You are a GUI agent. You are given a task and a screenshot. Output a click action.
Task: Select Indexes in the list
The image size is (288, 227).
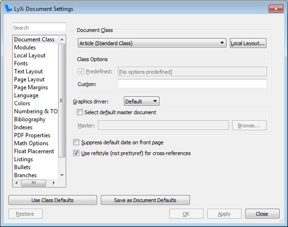[x=36, y=127]
